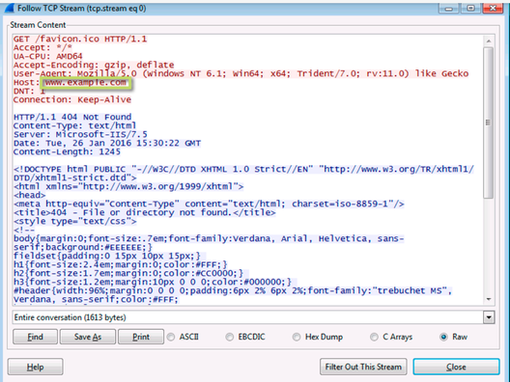Click the Content-Length: 1245 line
The width and height of the screenshot is (510, 382).
point(67,151)
